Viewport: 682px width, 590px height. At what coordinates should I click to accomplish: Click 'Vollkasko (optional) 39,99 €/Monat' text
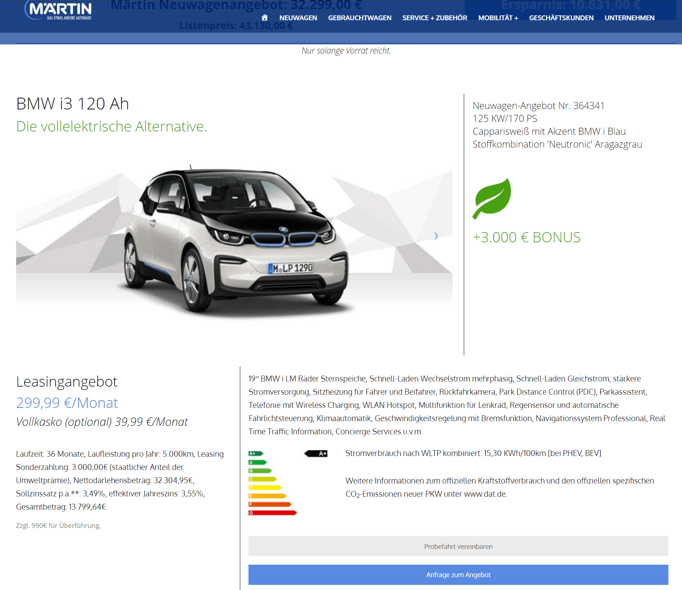pos(102,422)
